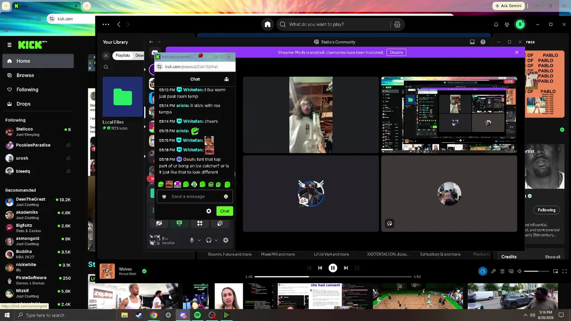Toggle Spotify shuffle
Viewport: 571px width, 321px height.
(x=309, y=268)
